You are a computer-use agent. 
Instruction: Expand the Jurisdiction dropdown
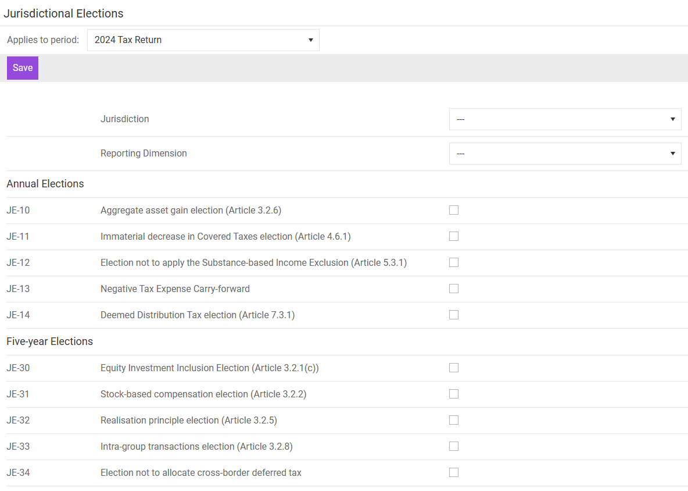(565, 119)
